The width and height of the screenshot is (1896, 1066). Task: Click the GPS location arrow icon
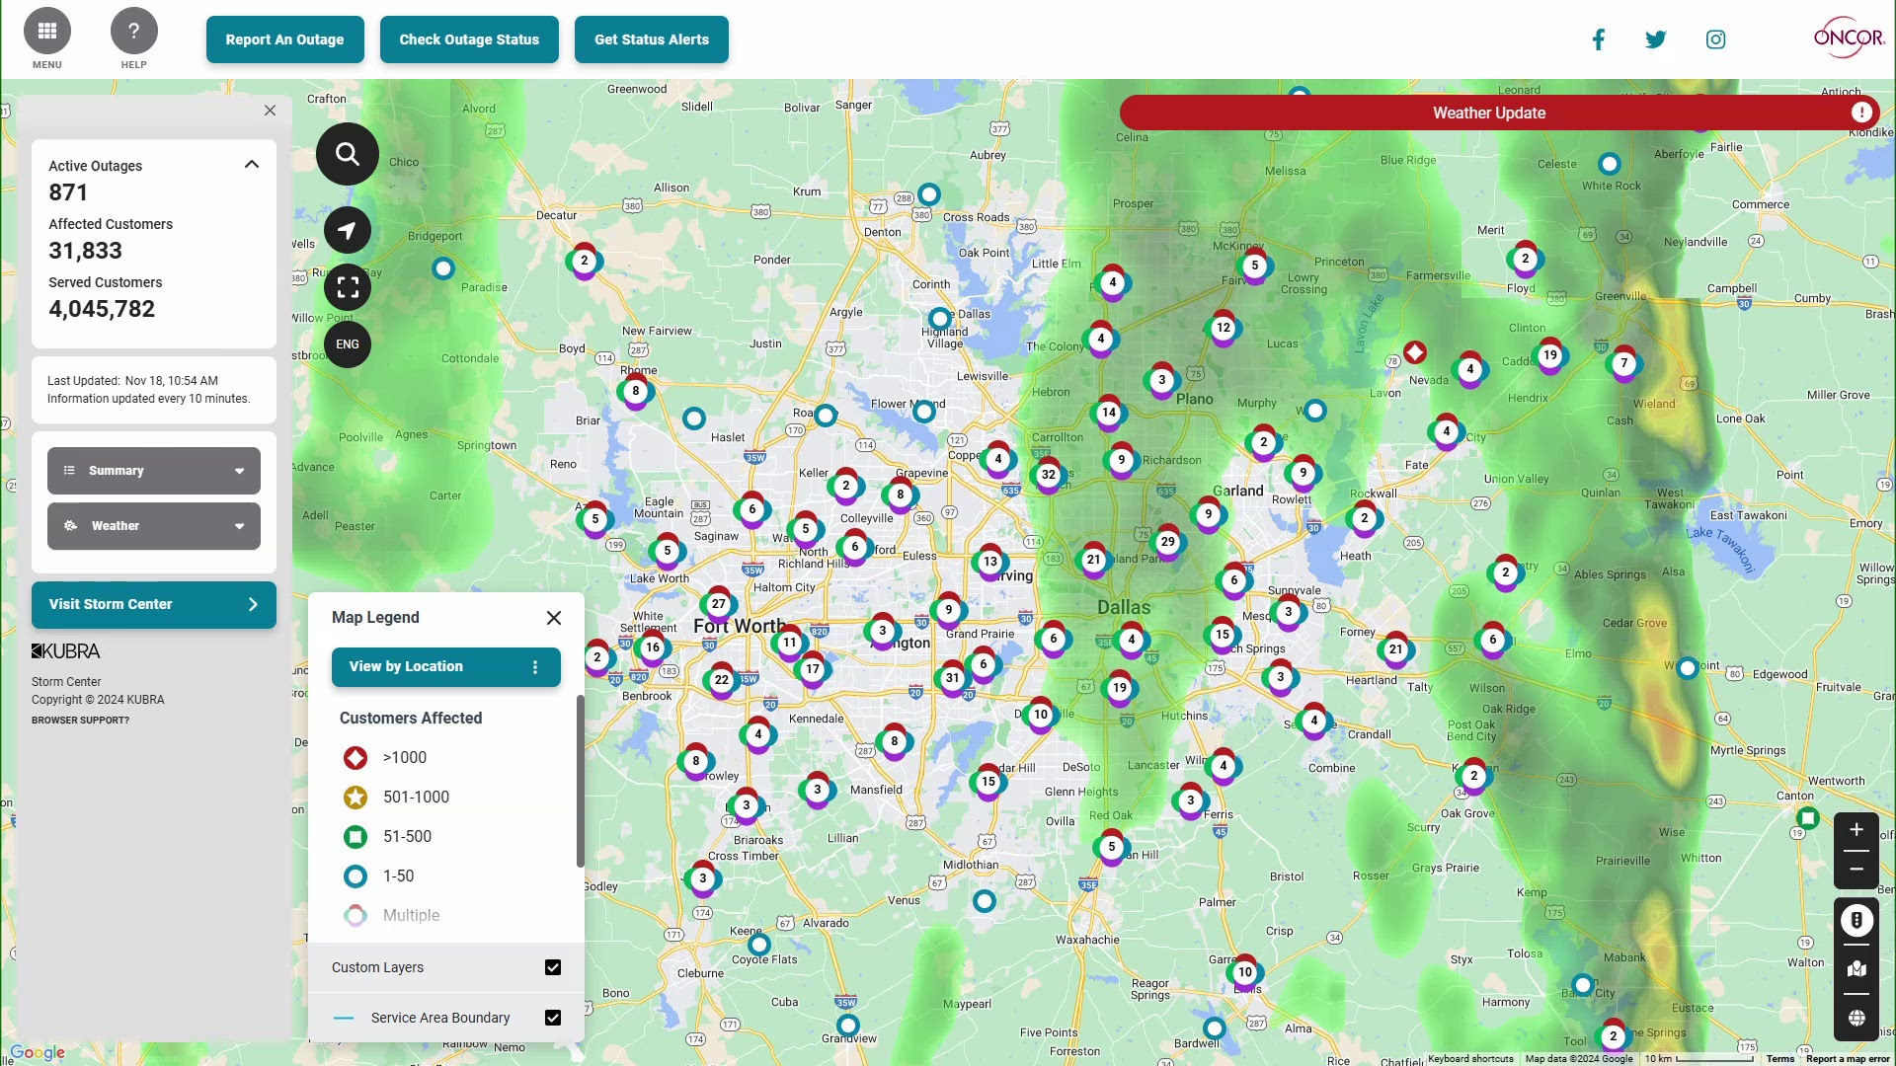347,229
